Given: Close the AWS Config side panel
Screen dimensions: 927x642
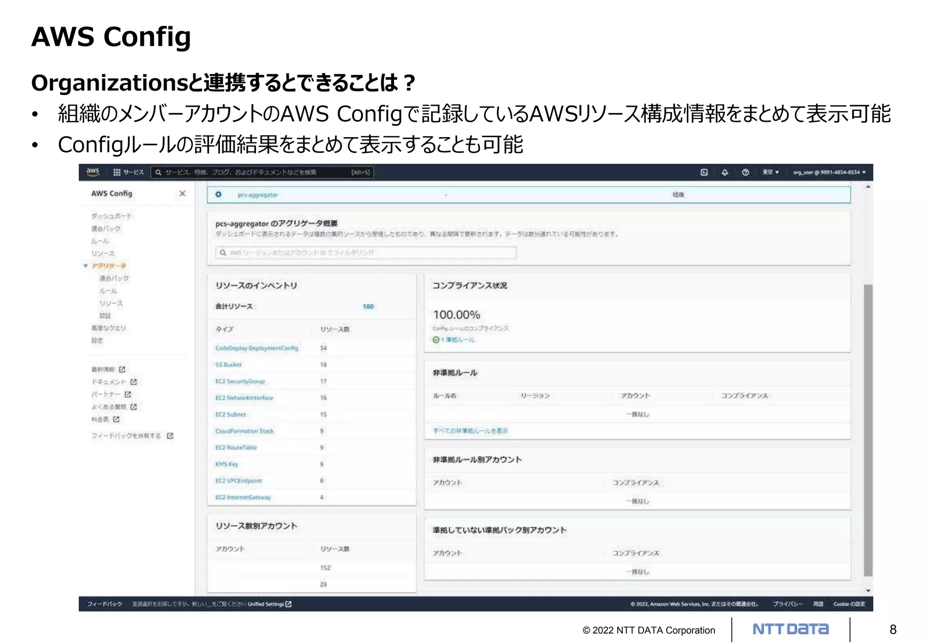Looking at the screenshot, I should (182, 193).
